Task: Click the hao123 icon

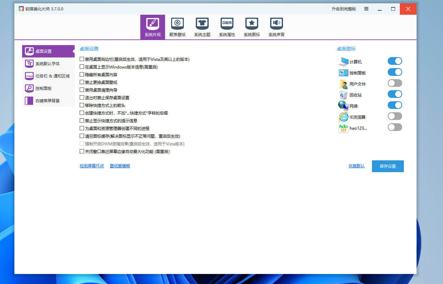Action: tap(343, 127)
